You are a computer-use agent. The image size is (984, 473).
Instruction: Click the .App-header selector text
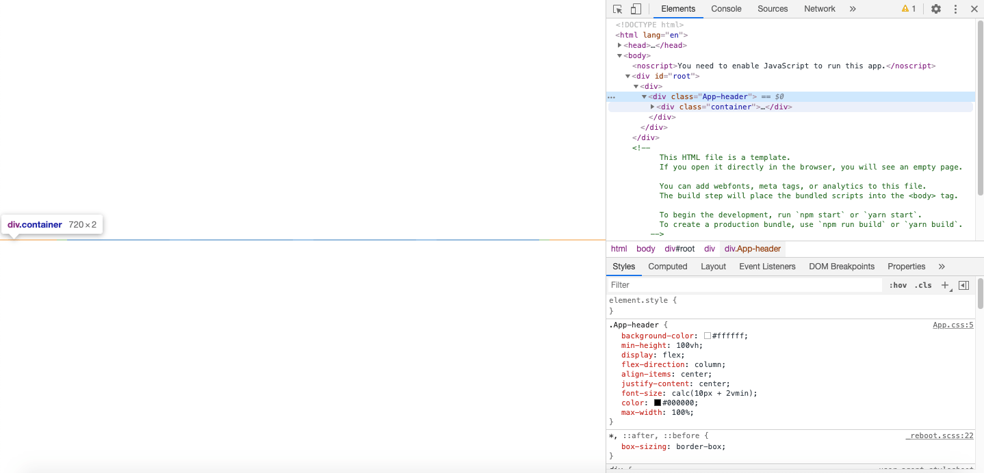point(634,325)
